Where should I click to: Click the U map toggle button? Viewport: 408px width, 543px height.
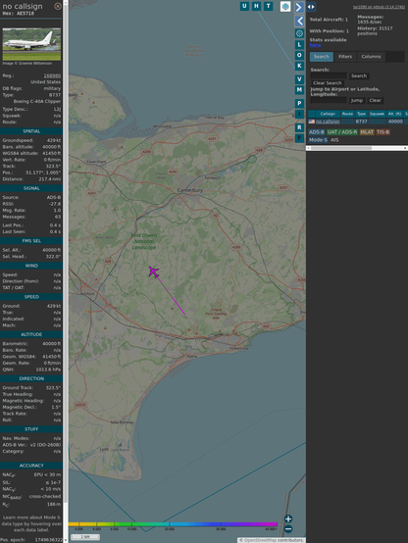point(244,6)
